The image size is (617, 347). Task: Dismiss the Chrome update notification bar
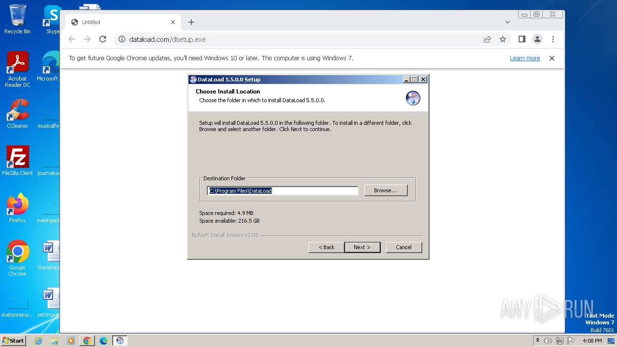click(x=552, y=58)
